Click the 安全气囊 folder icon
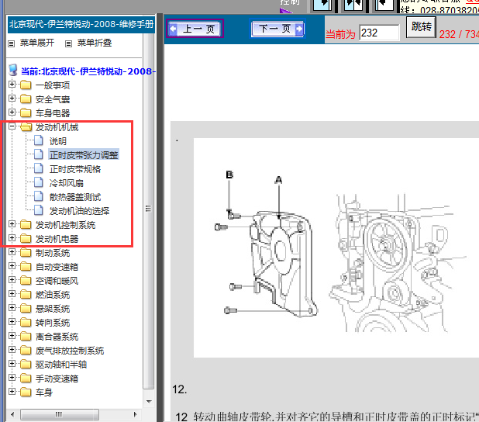This screenshot has width=479, height=422. point(26,99)
